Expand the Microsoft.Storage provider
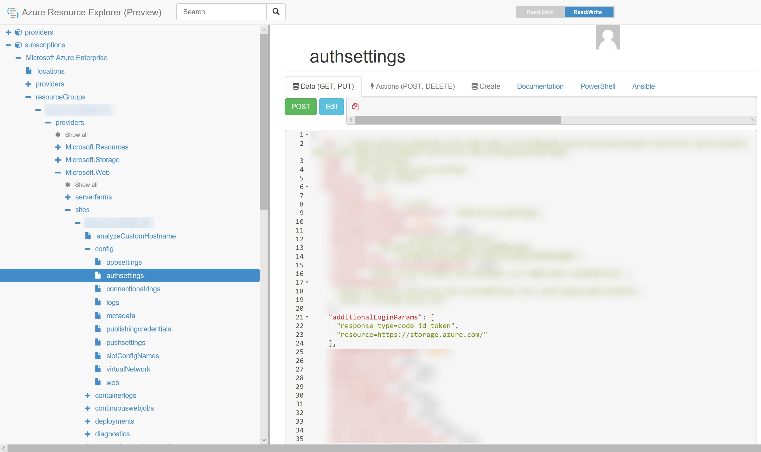This screenshot has height=452, width=761. pyautogui.click(x=58, y=160)
